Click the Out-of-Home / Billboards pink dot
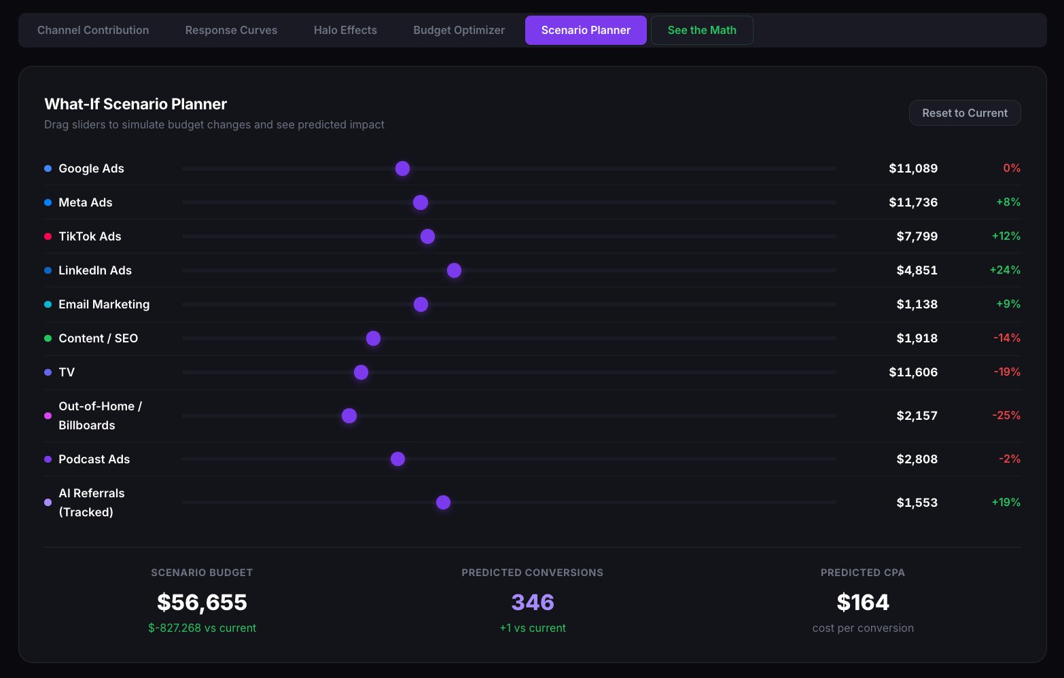Viewport: 1064px width, 678px height. (x=48, y=416)
